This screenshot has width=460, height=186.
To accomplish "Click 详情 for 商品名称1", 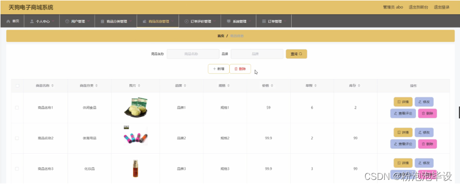I will coord(403,102).
